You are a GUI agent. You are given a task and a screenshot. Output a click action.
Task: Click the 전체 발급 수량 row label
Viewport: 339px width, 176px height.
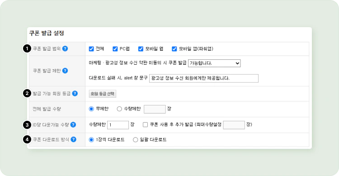tap(47, 109)
